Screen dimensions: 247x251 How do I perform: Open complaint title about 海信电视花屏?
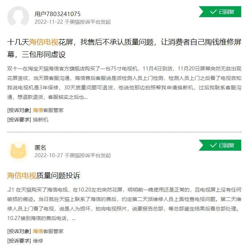(x=124, y=48)
